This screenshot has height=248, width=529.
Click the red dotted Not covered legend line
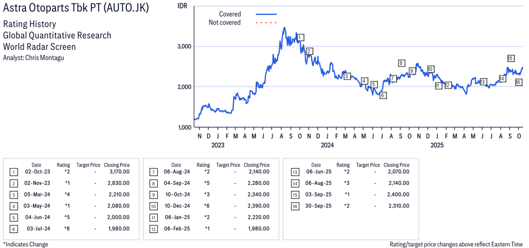point(267,23)
